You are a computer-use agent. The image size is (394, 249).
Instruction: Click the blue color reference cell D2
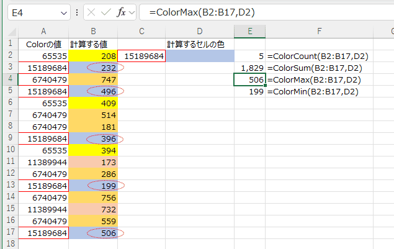coord(200,56)
